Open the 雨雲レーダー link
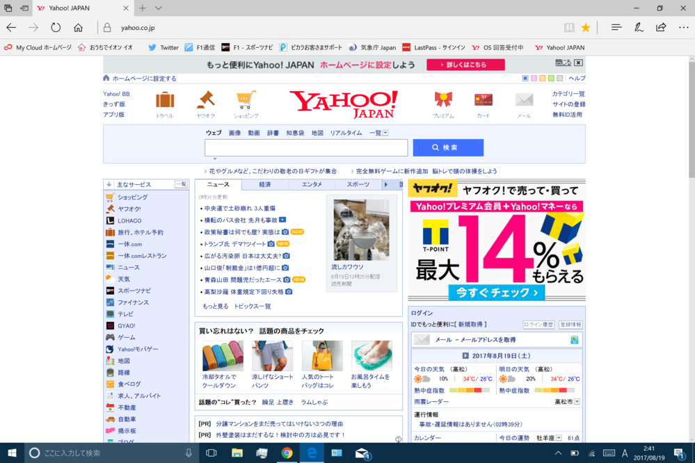The image size is (695, 463). tap(431, 401)
